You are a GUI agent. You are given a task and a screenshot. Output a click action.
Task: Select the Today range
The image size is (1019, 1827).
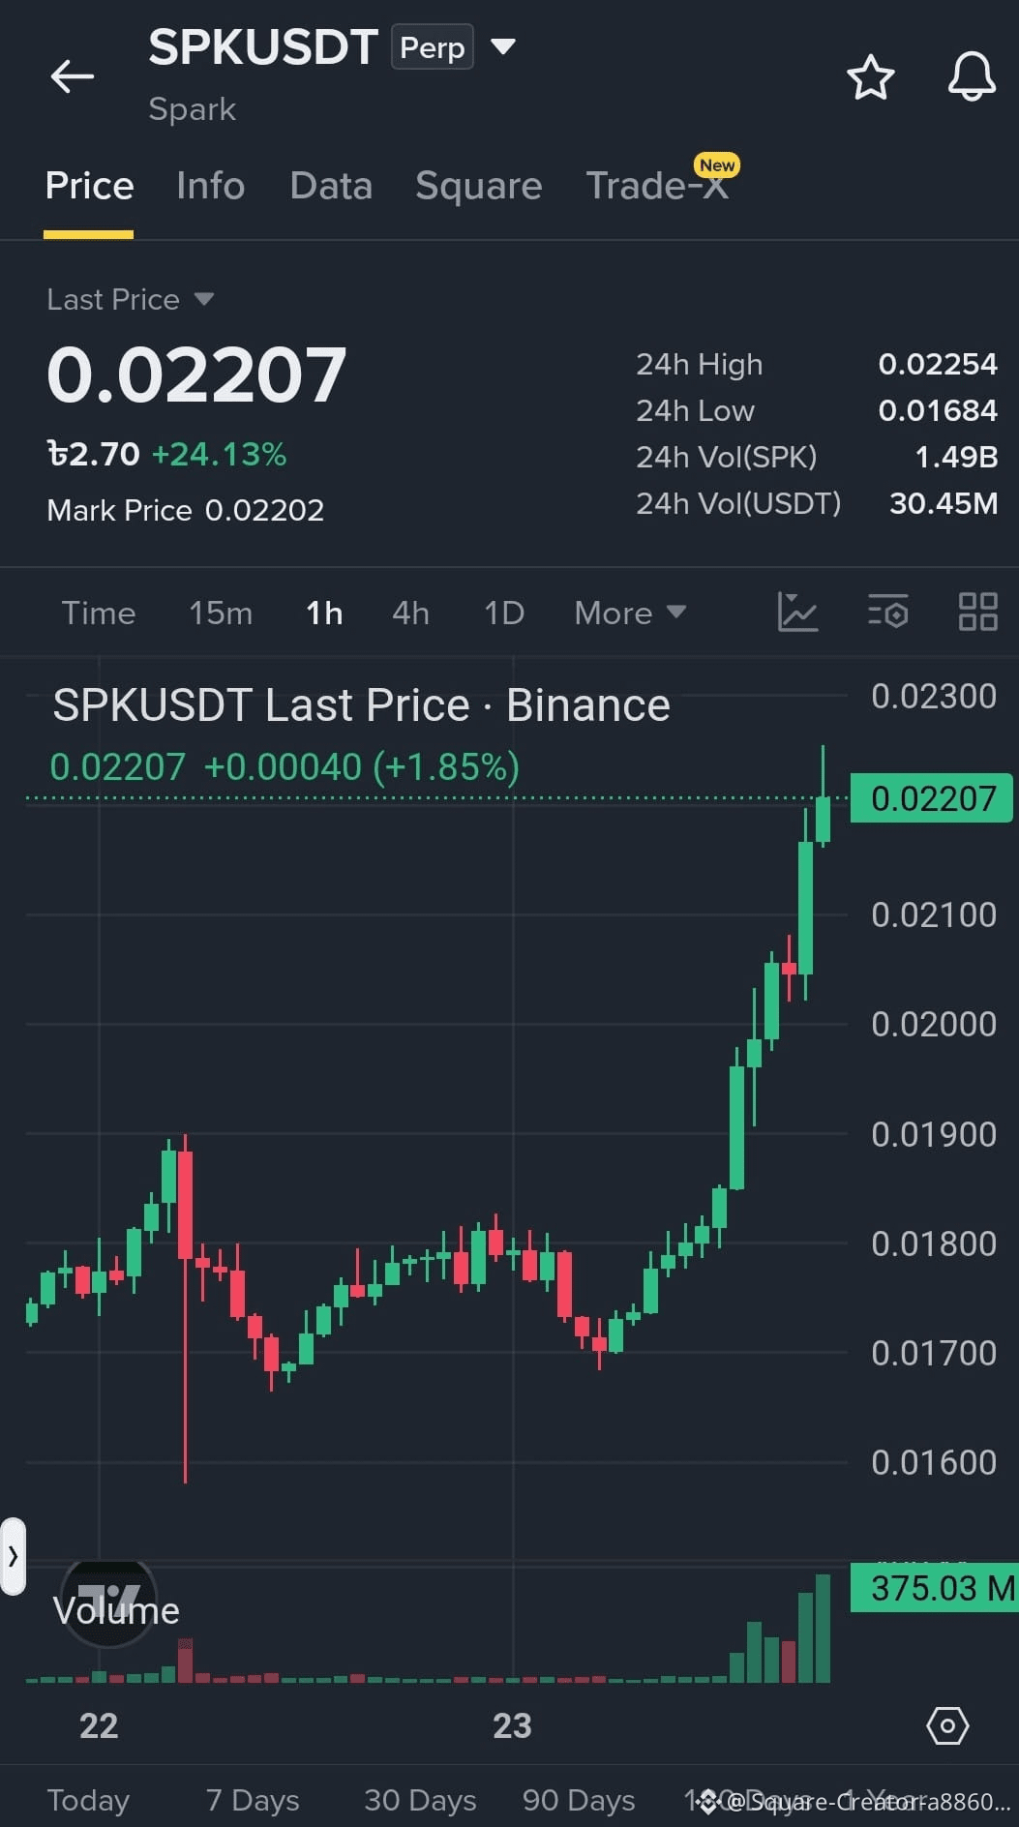pos(88,1800)
